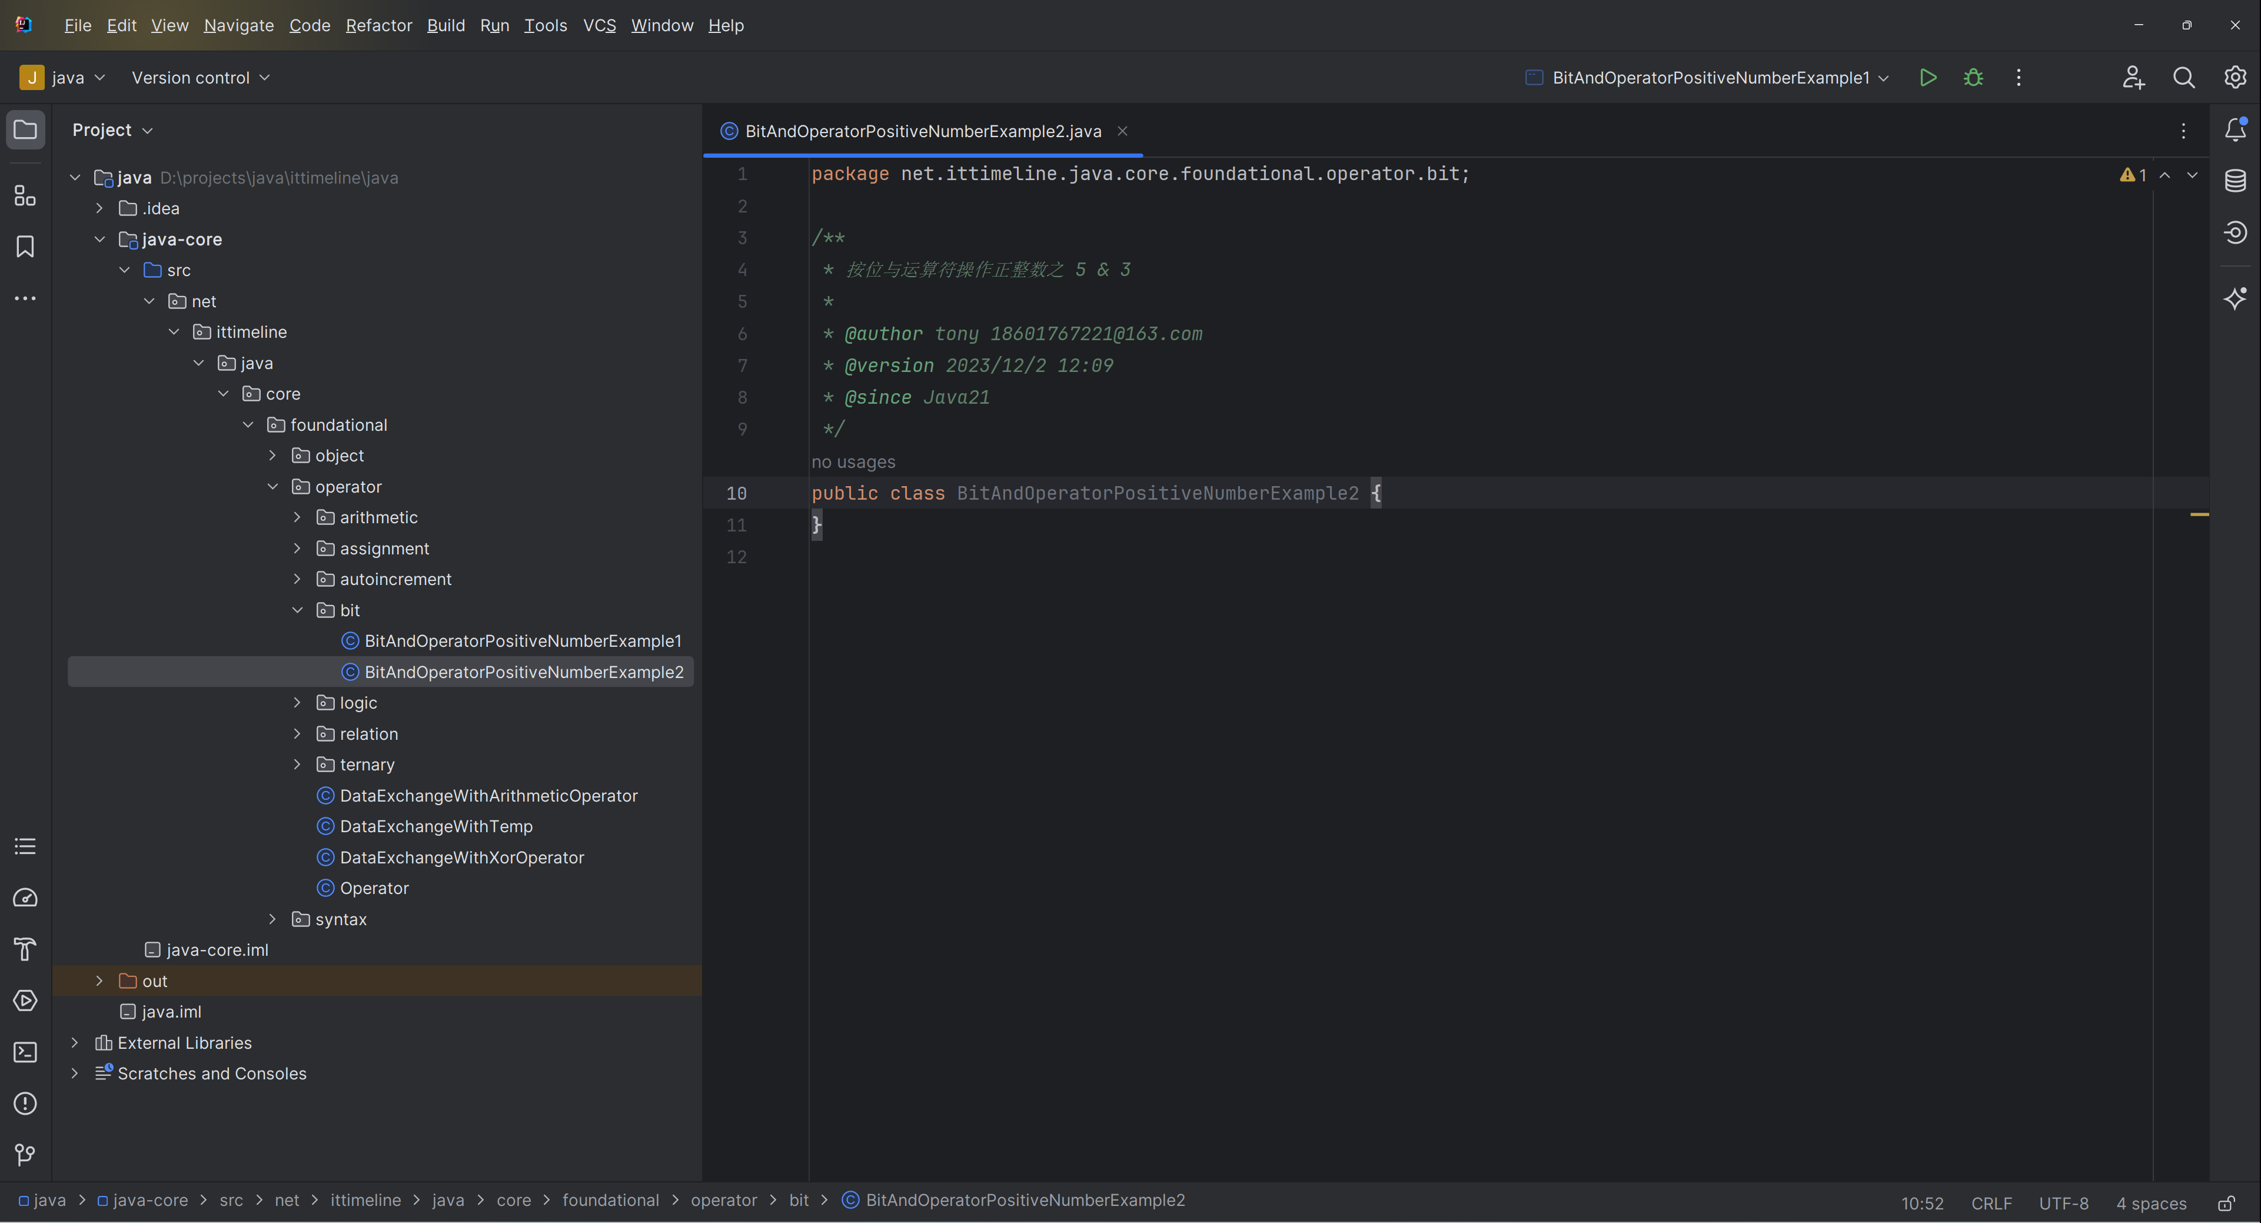The width and height of the screenshot is (2261, 1223).
Task: Open the TODO list tool window
Action: (x=25, y=846)
